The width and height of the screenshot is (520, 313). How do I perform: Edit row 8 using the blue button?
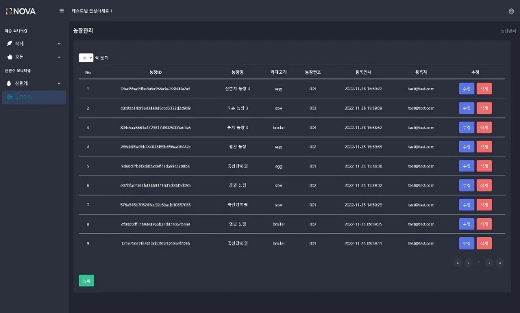467,223
